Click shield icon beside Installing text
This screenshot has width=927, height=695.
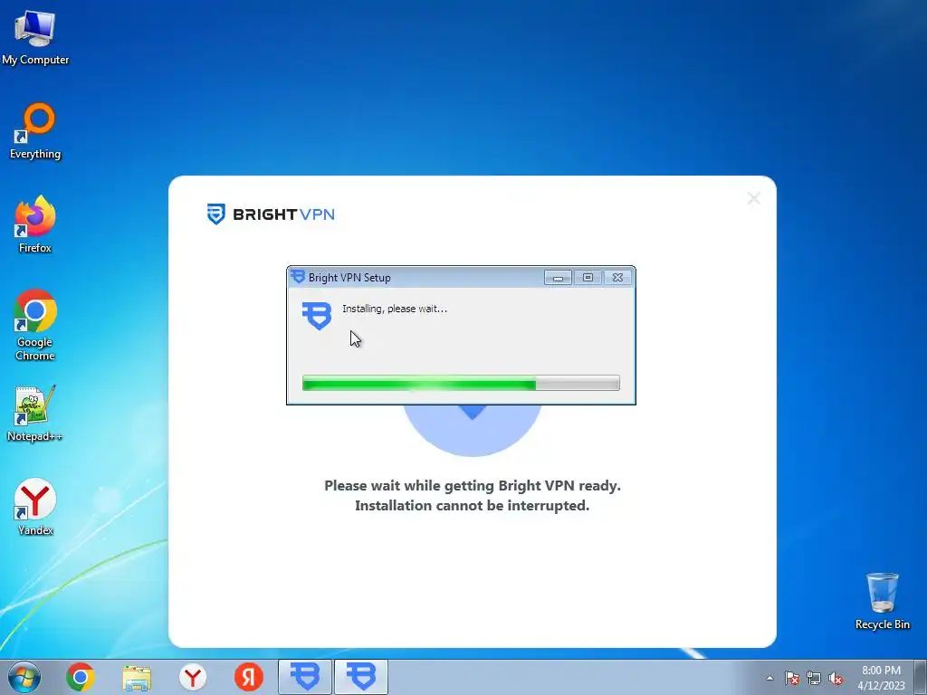(x=317, y=316)
